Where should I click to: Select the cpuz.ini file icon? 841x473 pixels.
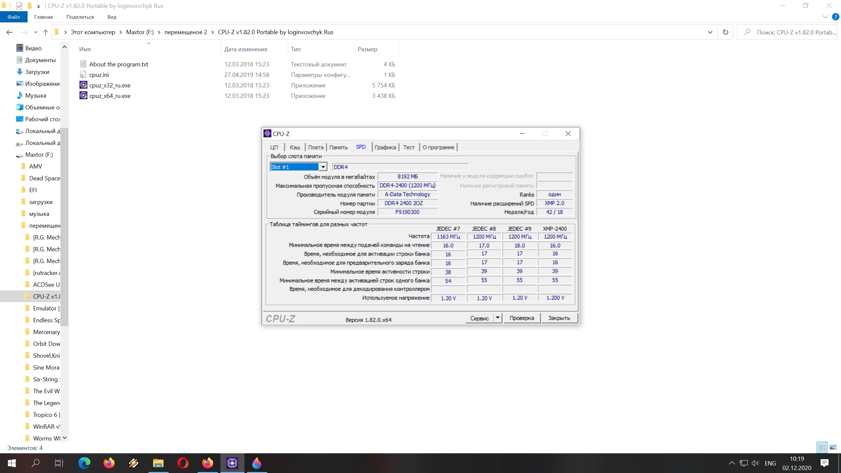click(x=83, y=75)
